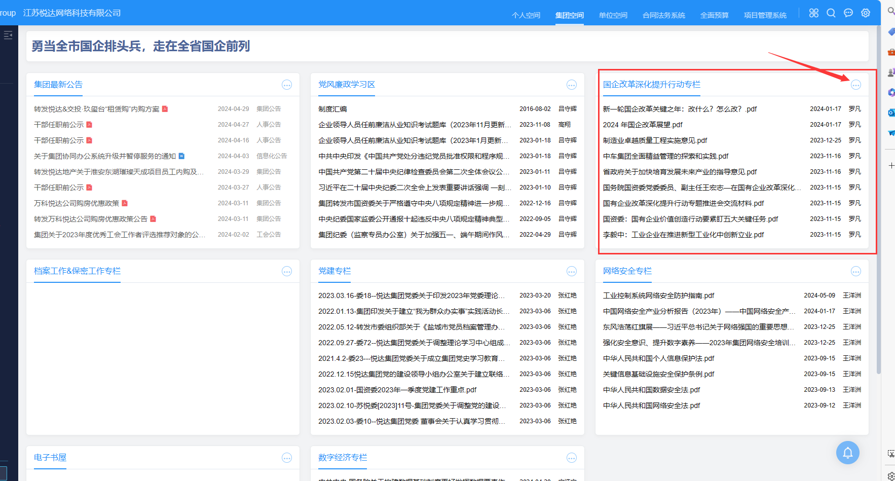
Task: Open settings gear in the blue header
Action: pos(865,13)
